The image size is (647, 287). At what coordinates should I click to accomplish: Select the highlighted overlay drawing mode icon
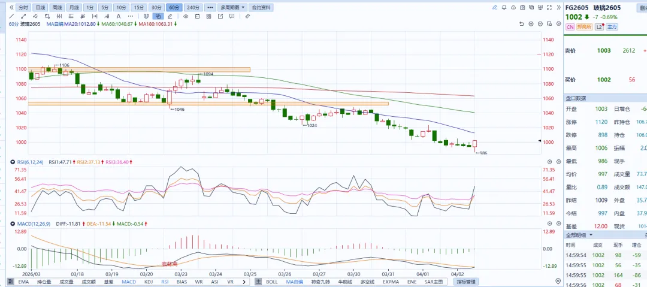point(158,16)
